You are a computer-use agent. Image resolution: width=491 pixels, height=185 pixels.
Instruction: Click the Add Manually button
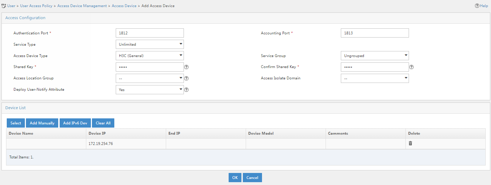pyautogui.click(x=42, y=123)
